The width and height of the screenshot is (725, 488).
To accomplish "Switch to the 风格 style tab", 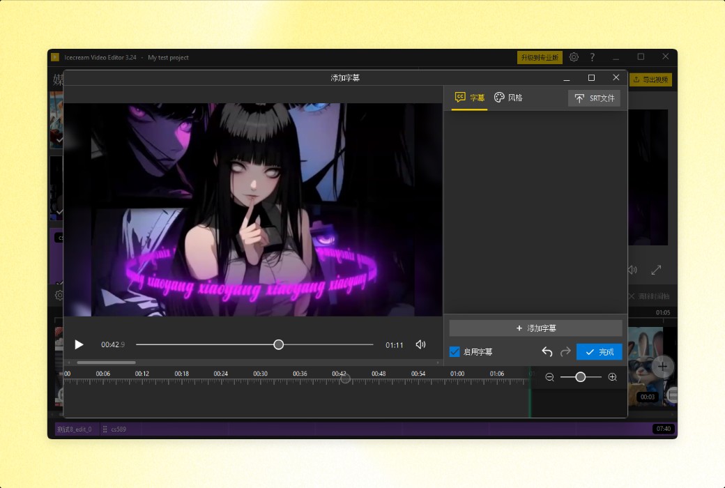I will click(508, 98).
